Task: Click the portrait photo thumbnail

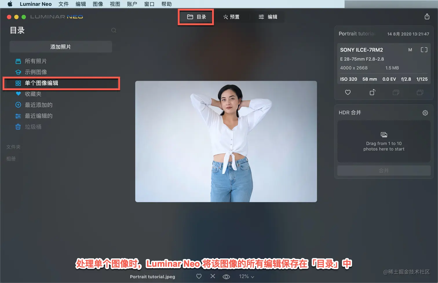Action: point(226,141)
